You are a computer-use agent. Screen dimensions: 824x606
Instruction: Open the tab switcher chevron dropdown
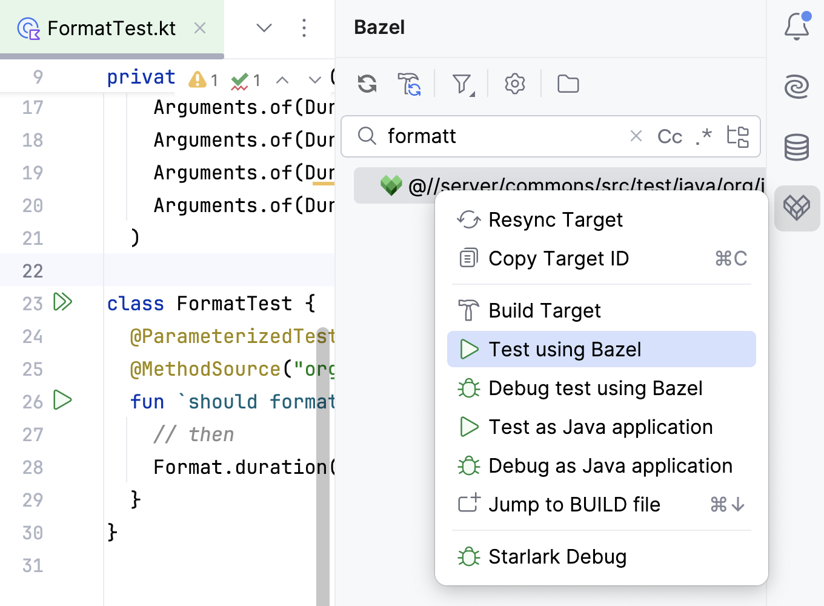(264, 28)
